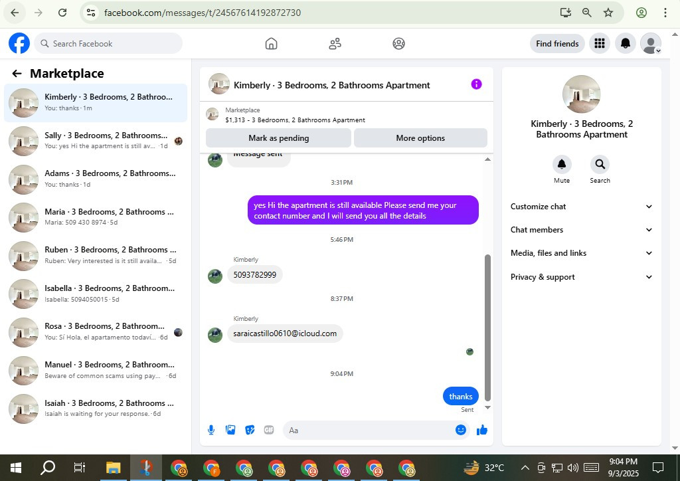Open the taskbar clock showing 9:04 PM
The image size is (680, 481).
[623, 468]
